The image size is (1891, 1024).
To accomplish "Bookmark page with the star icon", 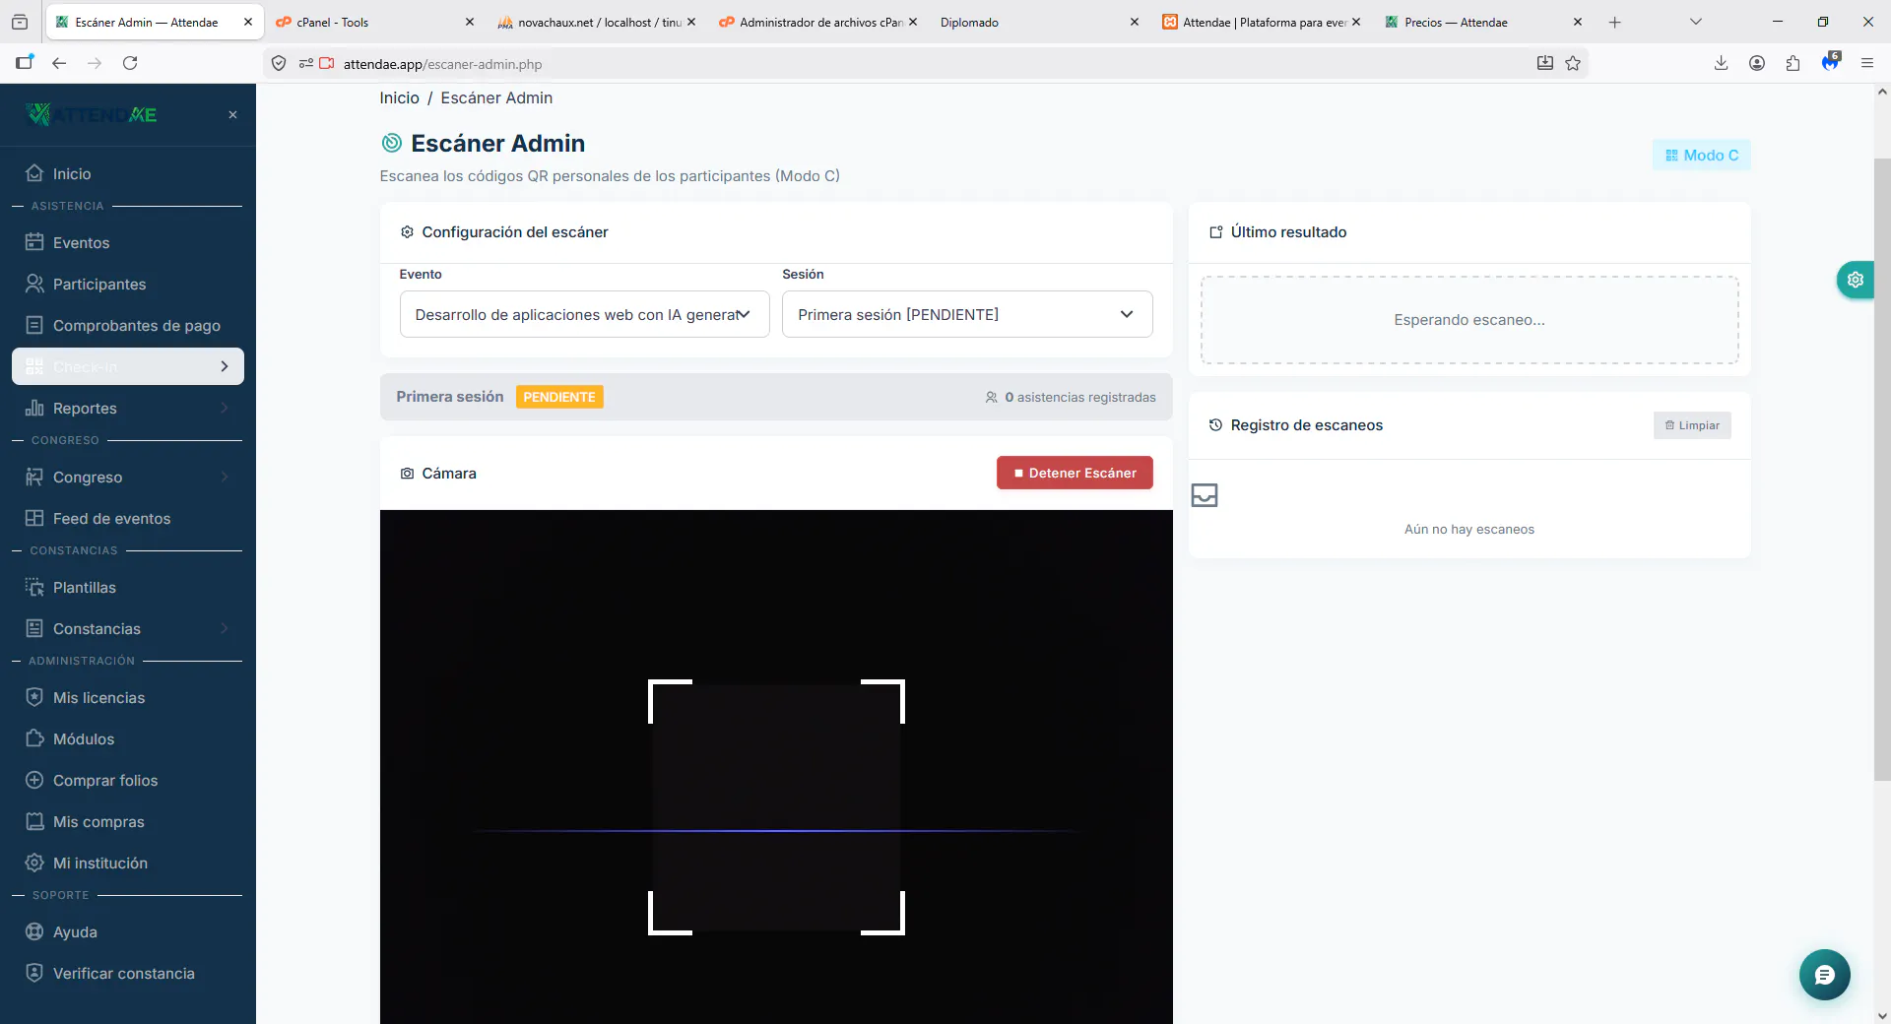I will (1573, 63).
